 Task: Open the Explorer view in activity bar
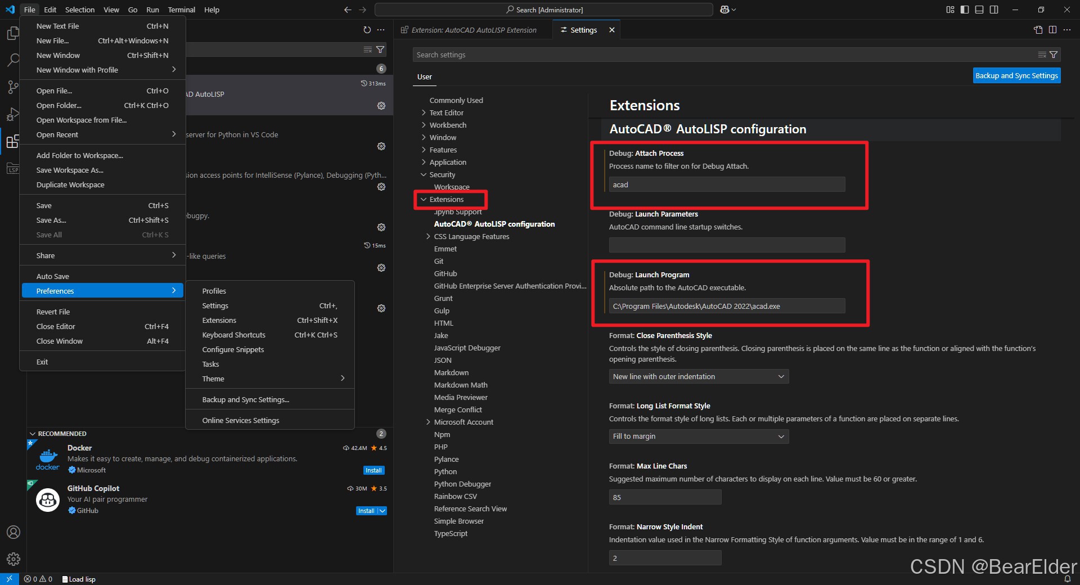12,34
